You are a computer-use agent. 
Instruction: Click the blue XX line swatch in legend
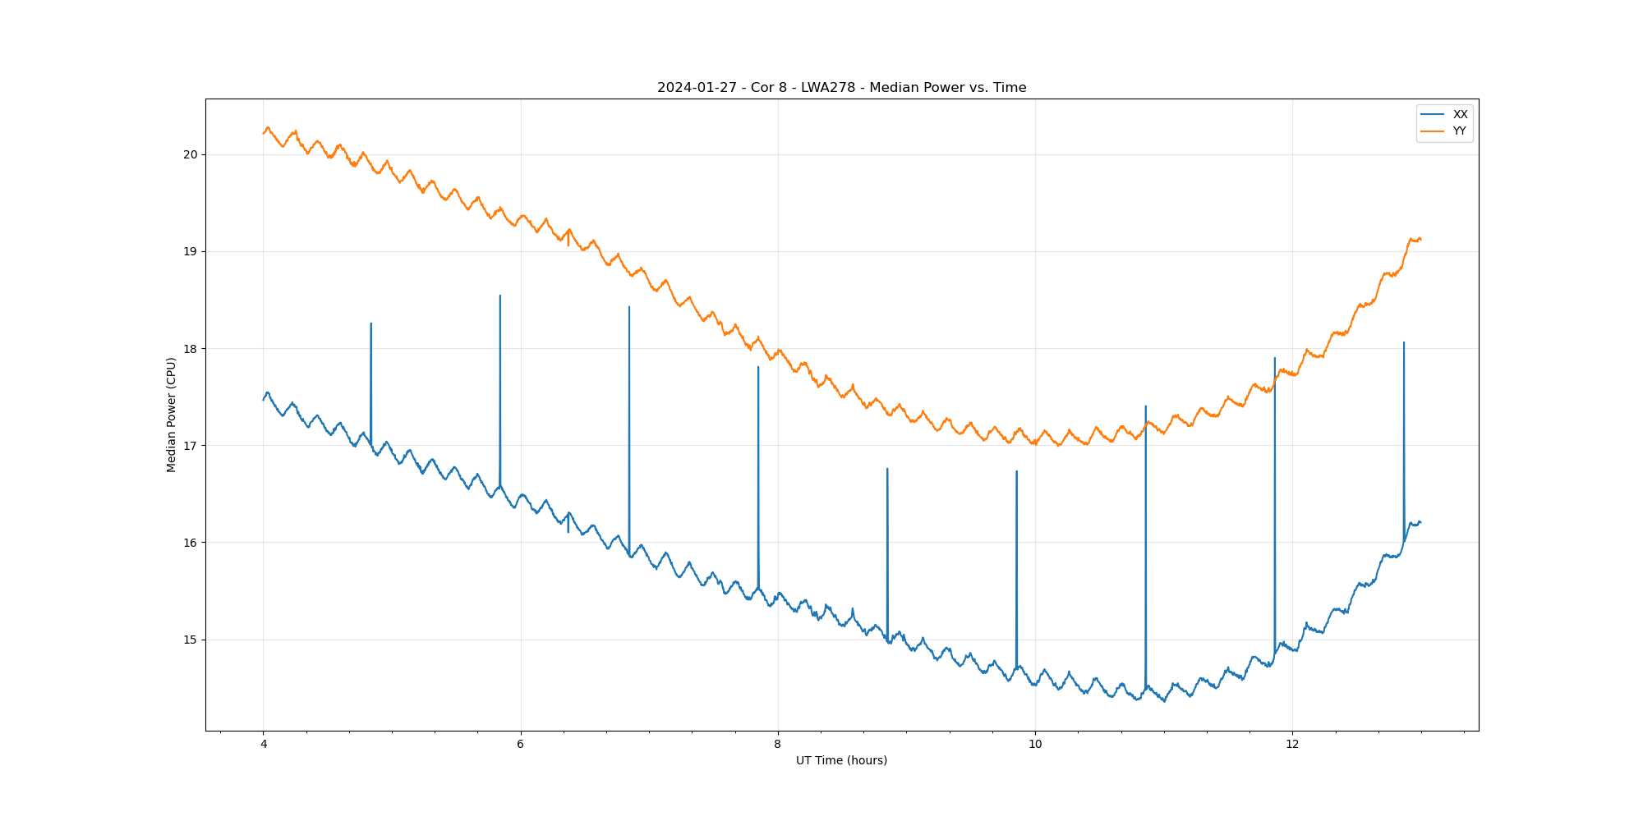pyautogui.click(x=1433, y=115)
